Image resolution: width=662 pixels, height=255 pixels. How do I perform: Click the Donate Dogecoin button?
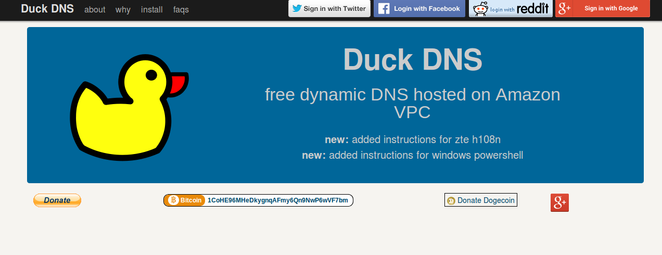[481, 200]
